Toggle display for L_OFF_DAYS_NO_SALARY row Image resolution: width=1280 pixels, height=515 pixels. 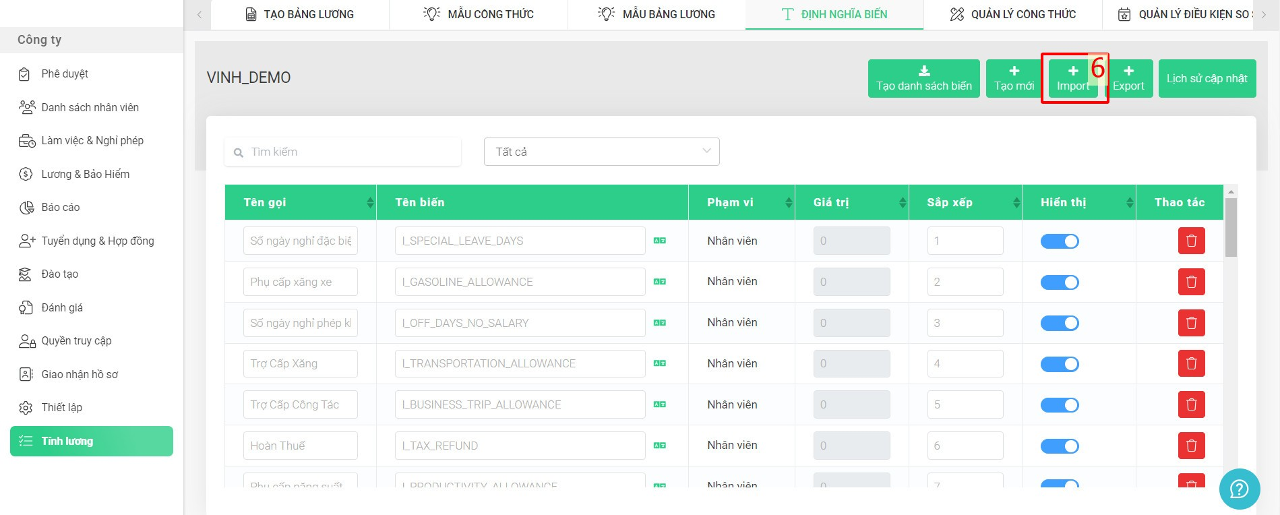[1060, 324]
